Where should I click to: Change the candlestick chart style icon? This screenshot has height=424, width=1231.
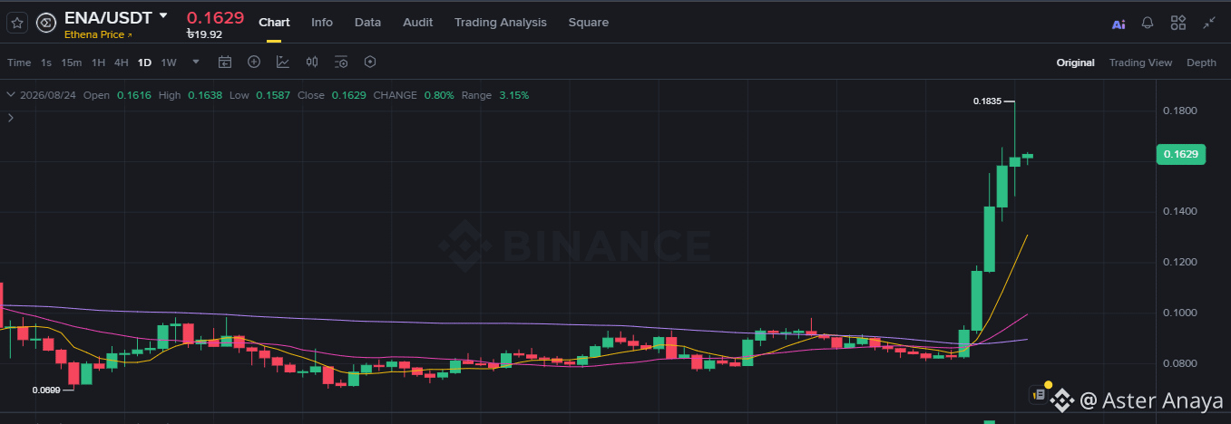click(312, 63)
